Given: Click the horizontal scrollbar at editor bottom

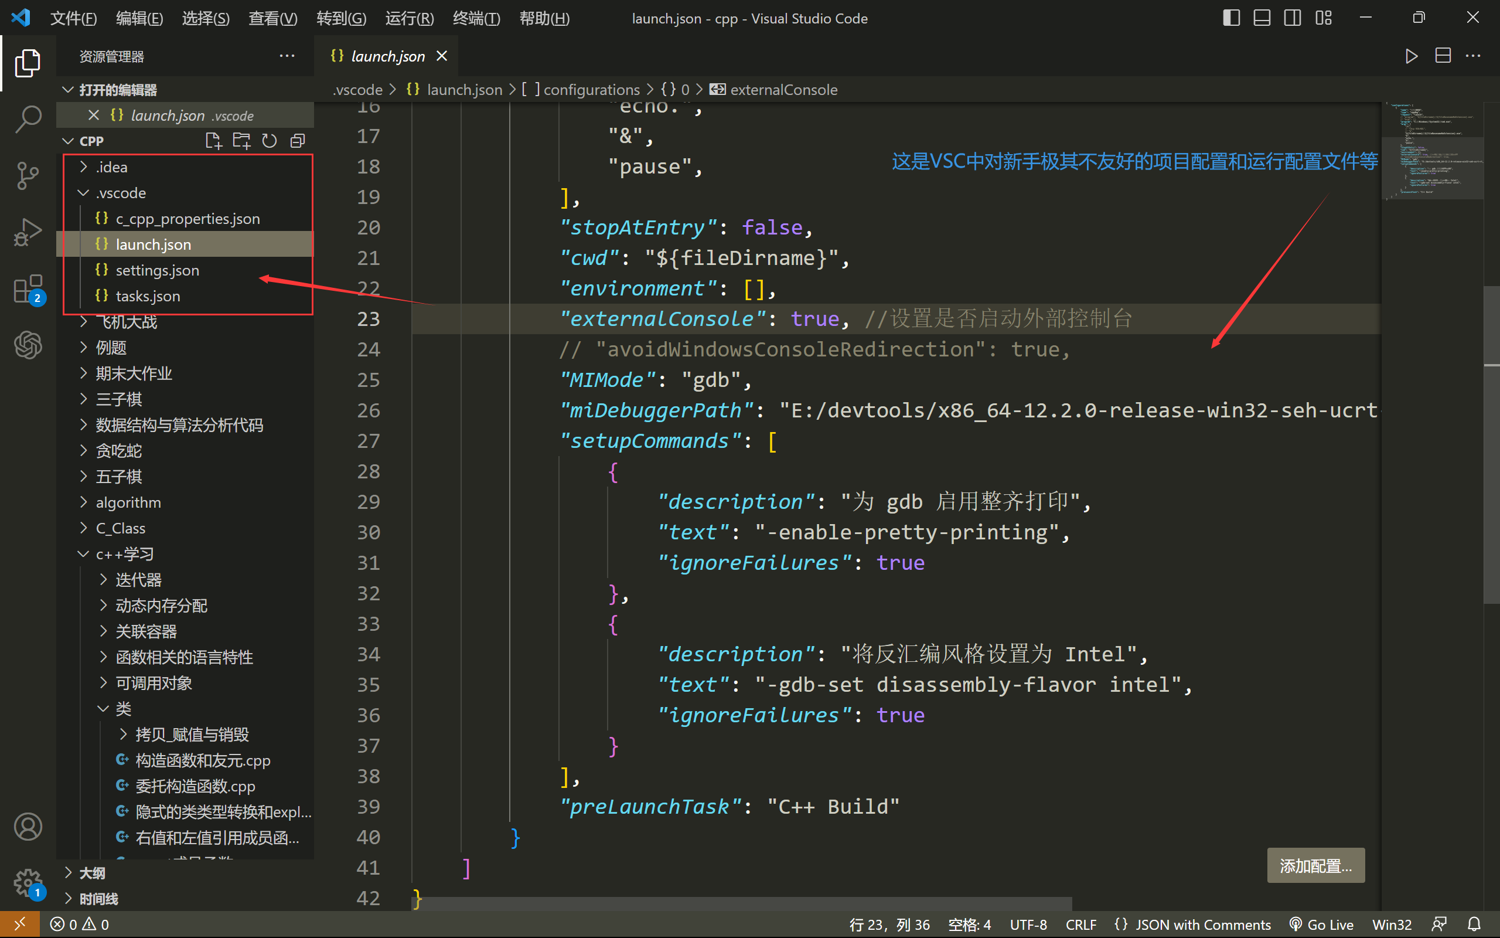Looking at the screenshot, I should tap(742, 903).
